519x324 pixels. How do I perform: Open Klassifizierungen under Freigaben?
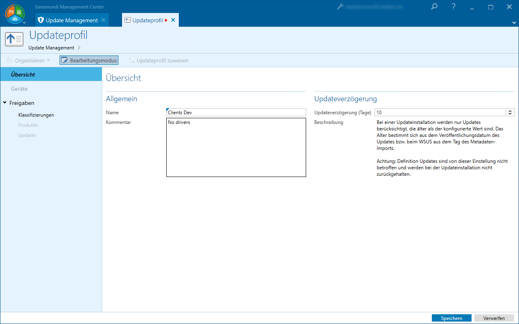[36, 115]
